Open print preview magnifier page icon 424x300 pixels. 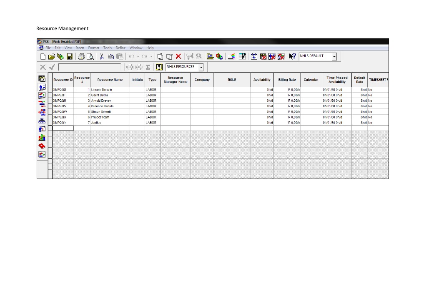[90, 57]
